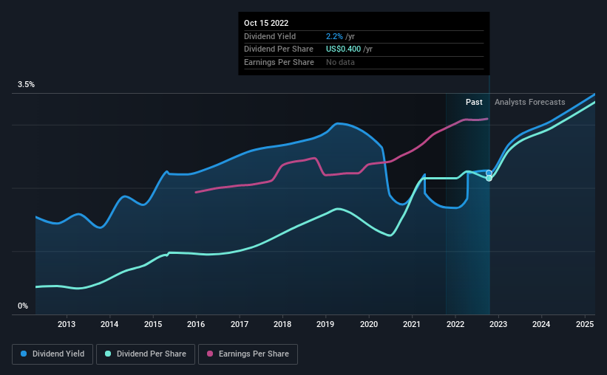
Task: Click the 2024 x-axis label
Action: pyautogui.click(x=541, y=324)
